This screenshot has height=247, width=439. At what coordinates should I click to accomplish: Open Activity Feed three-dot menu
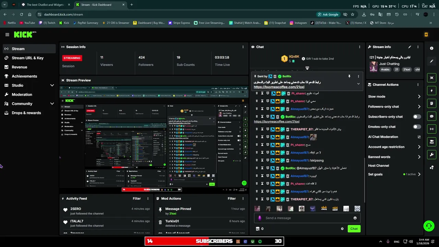tap(148, 199)
